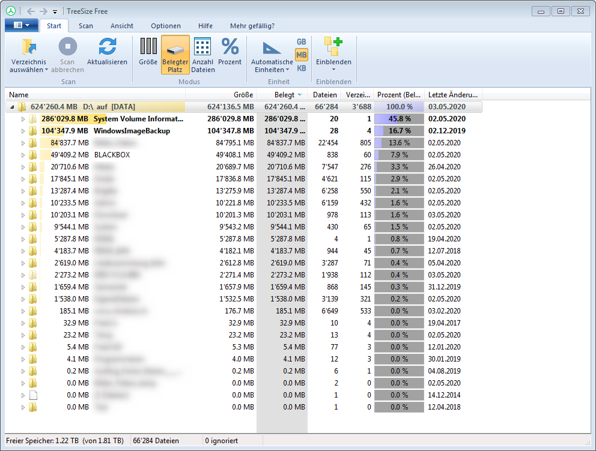The image size is (596, 451).
Task: Click the 22'454 files count cell
Action: (327, 143)
